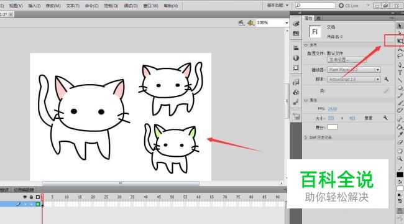Select the Selection arrow tool

click(x=400, y=26)
